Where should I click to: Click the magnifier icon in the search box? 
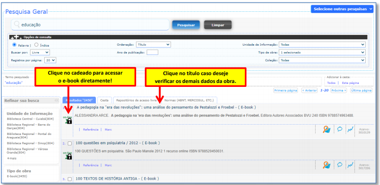tap(17, 25)
